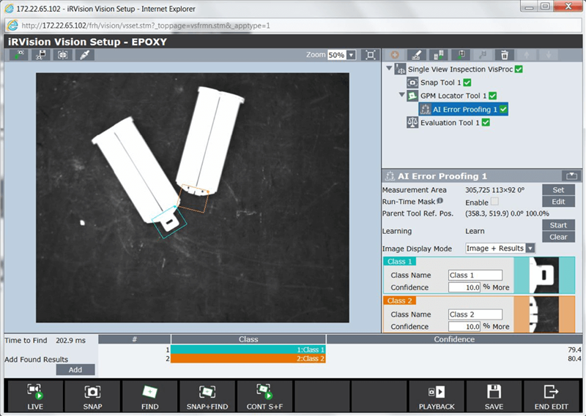Open the Zoom percentage dropdown
The height and width of the screenshot is (416, 586).
tap(351, 55)
